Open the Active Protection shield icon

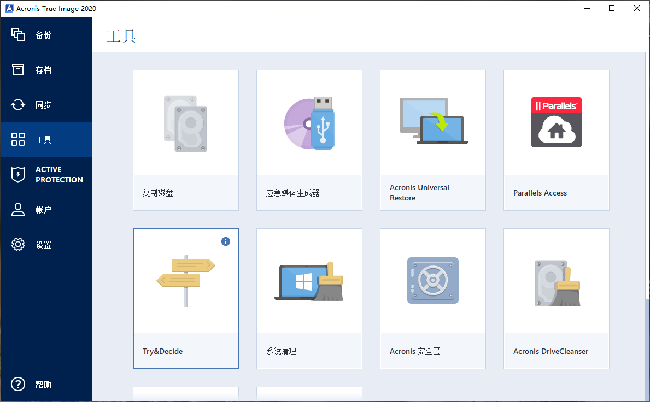(x=18, y=174)
